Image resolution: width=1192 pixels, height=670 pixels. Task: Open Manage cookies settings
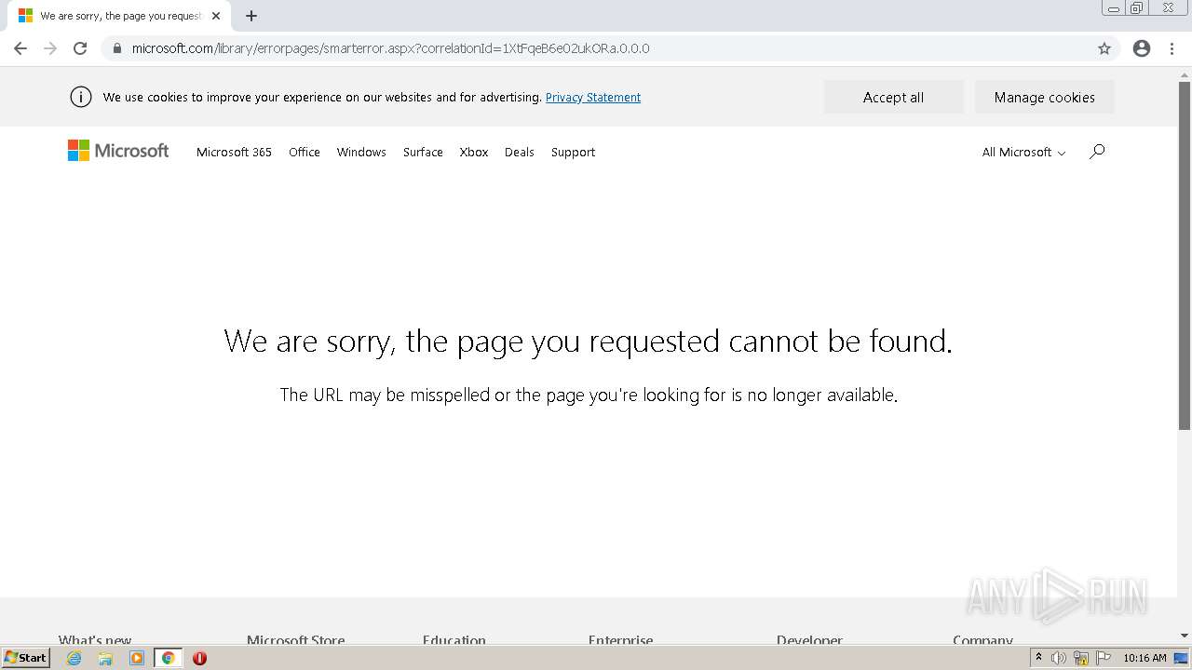coord(1045,97)
